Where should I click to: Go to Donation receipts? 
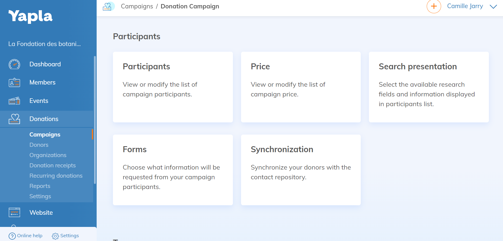click(52, 165)
